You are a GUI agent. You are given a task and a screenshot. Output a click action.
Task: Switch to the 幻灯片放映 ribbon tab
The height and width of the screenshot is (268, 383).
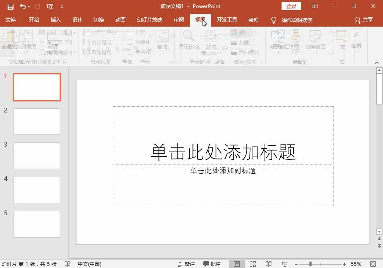(x=149, y=19)
